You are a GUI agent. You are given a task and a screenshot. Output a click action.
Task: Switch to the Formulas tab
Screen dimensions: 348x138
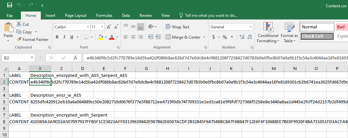tap(104, 16)
